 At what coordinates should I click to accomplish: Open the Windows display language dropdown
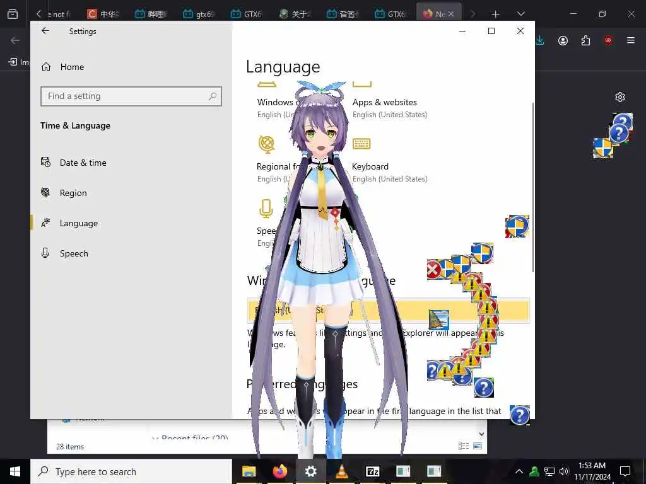(388, 310)
